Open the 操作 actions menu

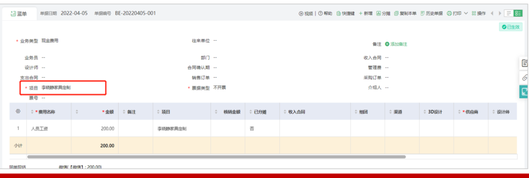[479, 14]
